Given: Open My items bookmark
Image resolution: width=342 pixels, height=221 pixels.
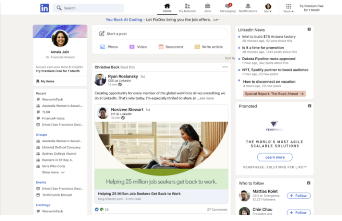Looking at the screenshot, I should coord(45,81).
